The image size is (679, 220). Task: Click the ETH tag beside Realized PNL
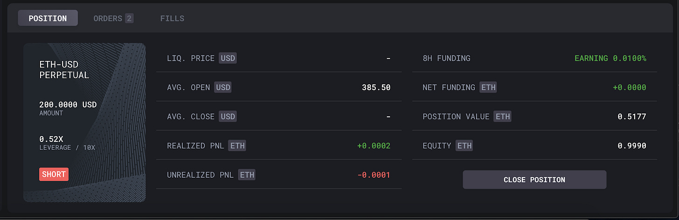[x=237, y=146]
